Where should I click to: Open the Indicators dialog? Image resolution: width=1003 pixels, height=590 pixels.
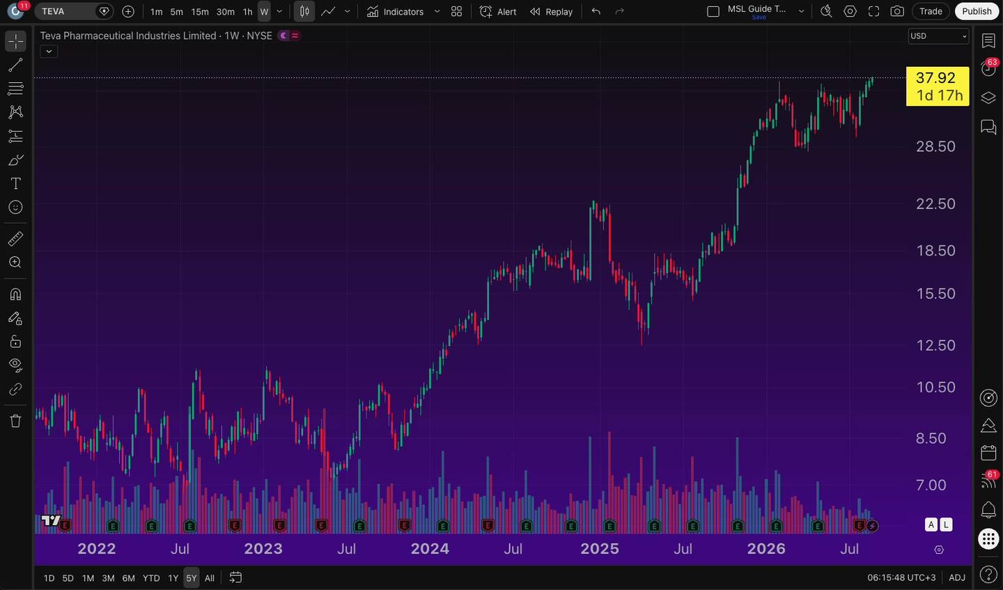pos(395,11)
